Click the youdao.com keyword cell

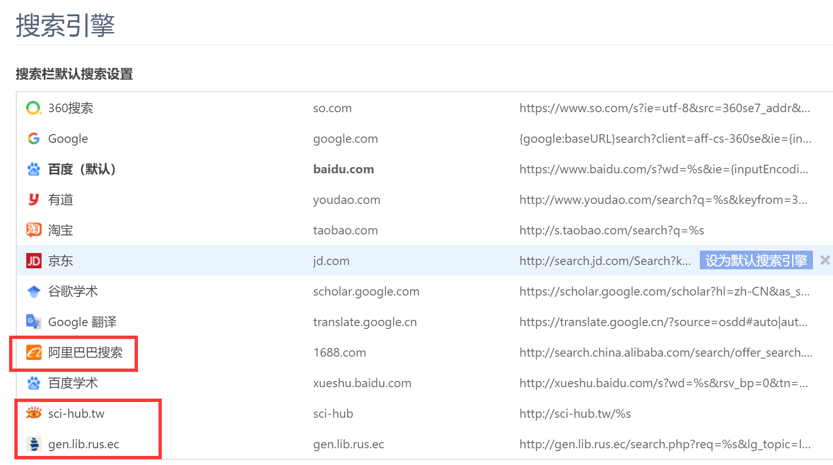347,200
